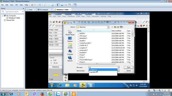Go to Network in dialog sidebar

click(70, 59)
